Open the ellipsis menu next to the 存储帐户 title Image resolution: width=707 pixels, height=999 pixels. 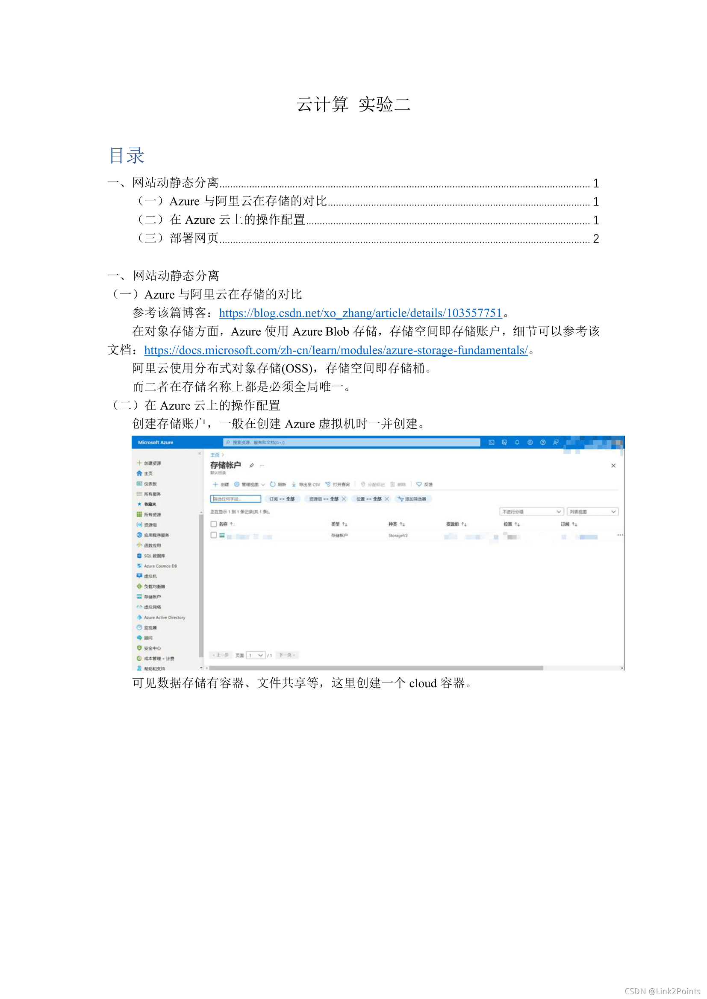click(x=262, y=466)
